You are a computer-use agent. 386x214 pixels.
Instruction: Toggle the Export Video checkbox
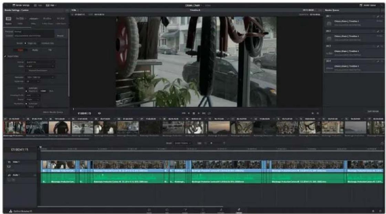[5, 56]
